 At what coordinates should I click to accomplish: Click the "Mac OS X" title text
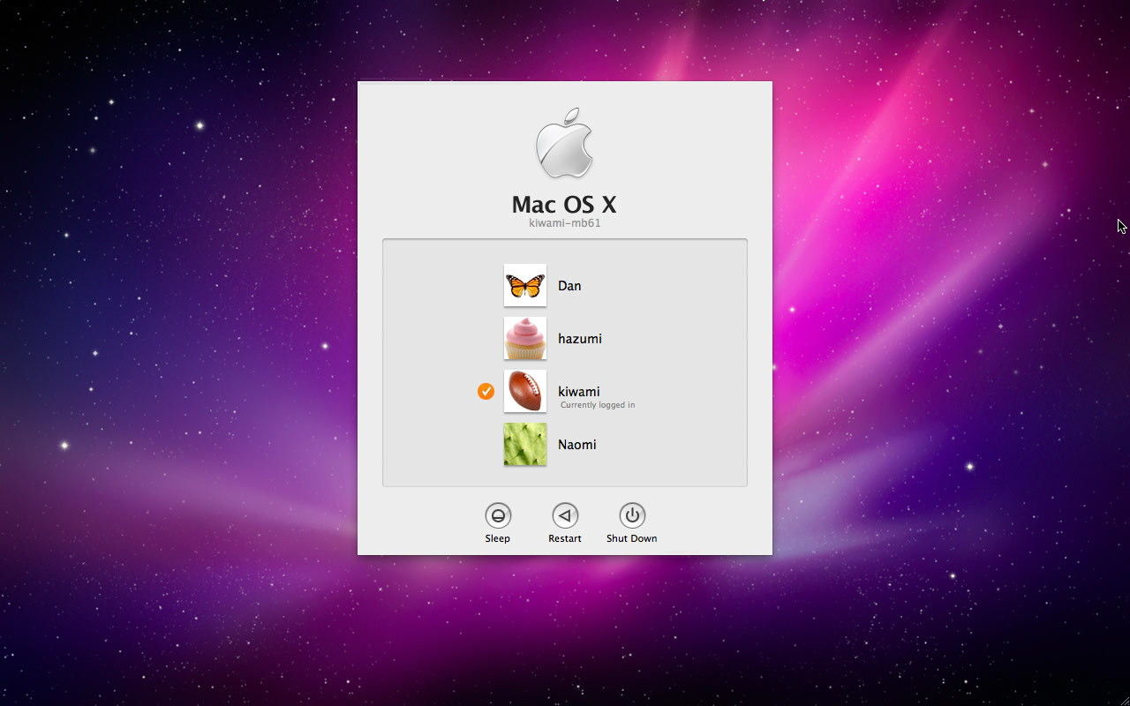pos(564,205)
